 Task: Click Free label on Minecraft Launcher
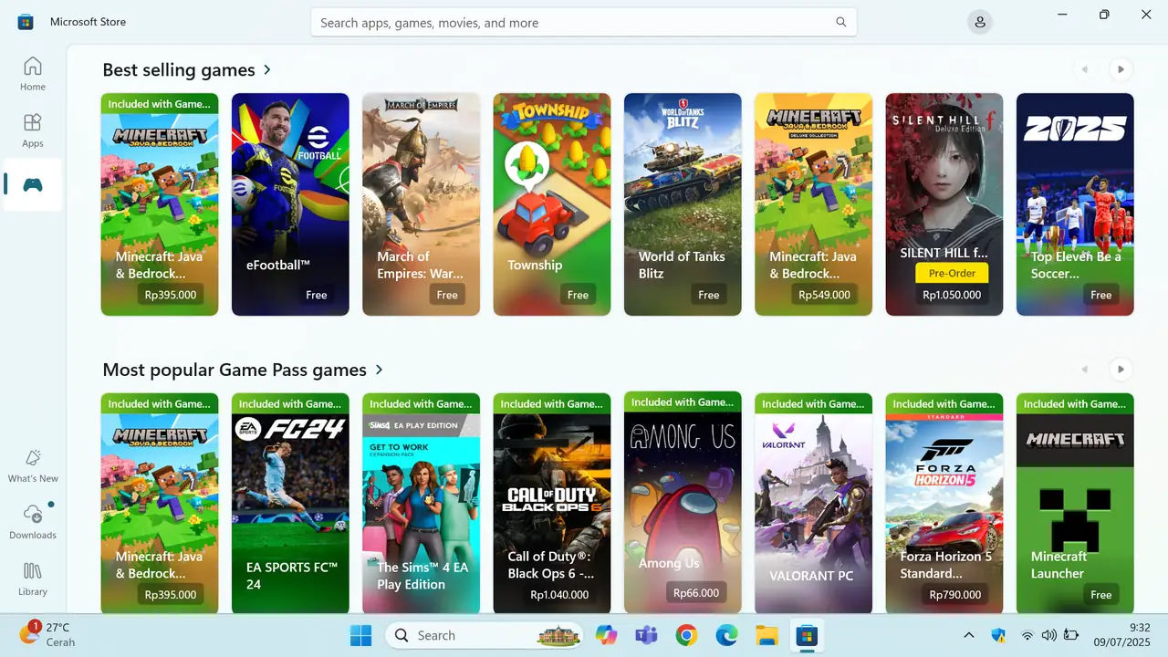pyautogui.click(x=1101, y=594)
